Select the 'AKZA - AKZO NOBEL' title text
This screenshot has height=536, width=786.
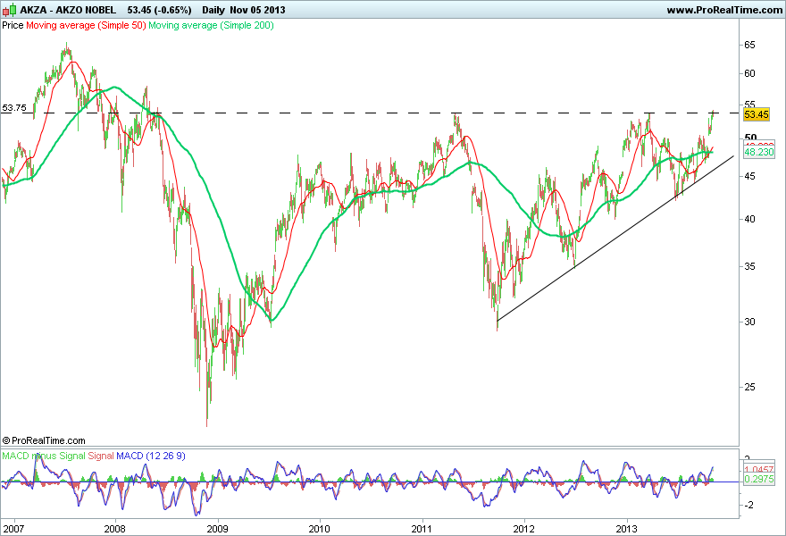68,10
